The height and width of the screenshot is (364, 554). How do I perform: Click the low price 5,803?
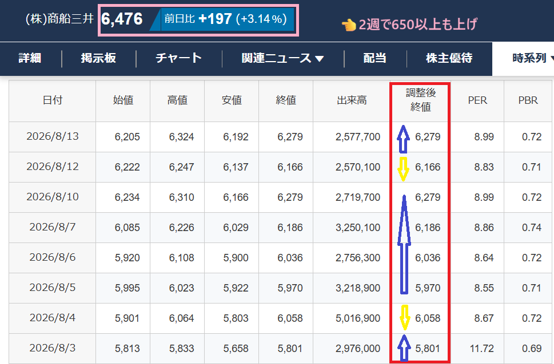[236, 318]
